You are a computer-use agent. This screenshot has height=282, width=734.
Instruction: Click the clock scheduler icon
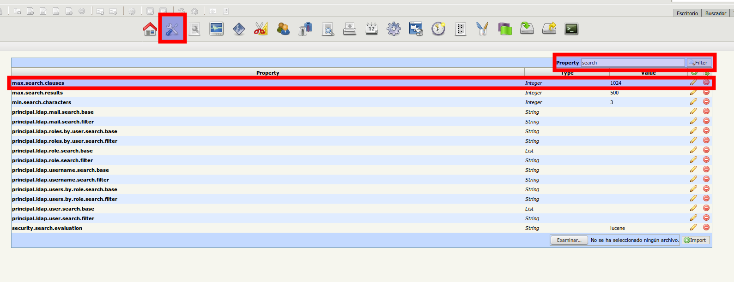tap(438, 29)
